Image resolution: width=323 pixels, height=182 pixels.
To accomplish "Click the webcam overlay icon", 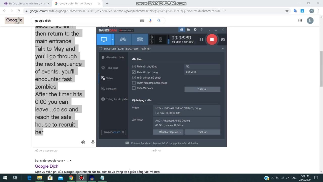I will coord(160,39).
